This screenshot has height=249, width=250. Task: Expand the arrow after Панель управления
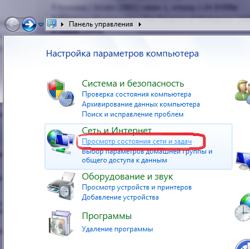[140, 24]
